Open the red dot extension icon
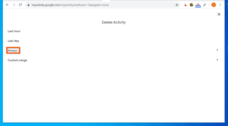 [186, 5]
